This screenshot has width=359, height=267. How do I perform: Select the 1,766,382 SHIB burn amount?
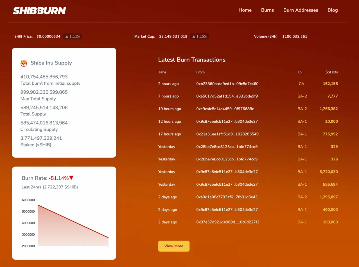[329, 109]
